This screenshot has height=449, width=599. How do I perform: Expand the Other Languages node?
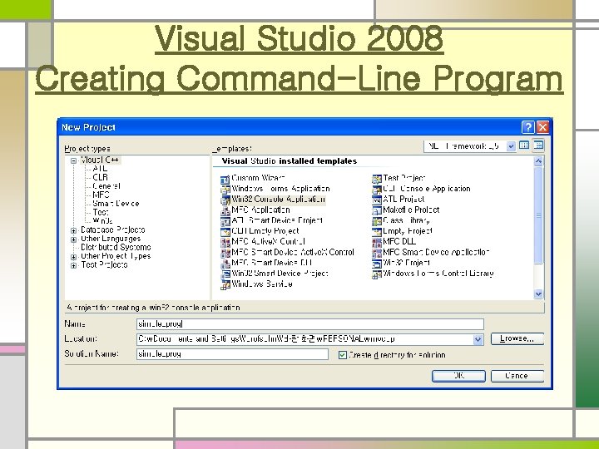click(x=74, y=239)
